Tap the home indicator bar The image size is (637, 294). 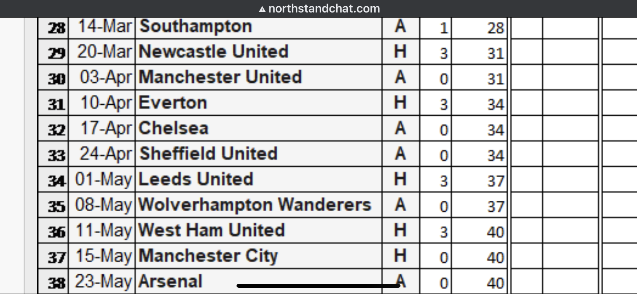tap(318, 286)
